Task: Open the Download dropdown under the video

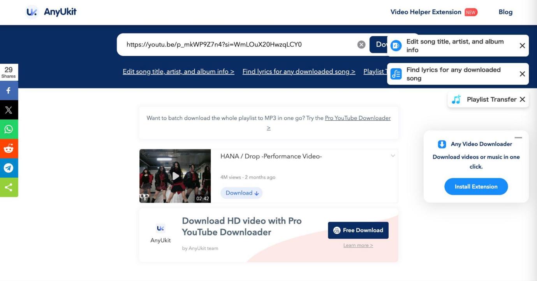Action: pyautogui.click(x=241, y=193)
